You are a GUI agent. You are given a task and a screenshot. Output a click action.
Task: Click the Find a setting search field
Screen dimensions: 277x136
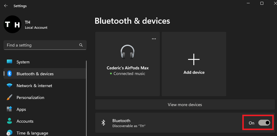tap(42, 45)
